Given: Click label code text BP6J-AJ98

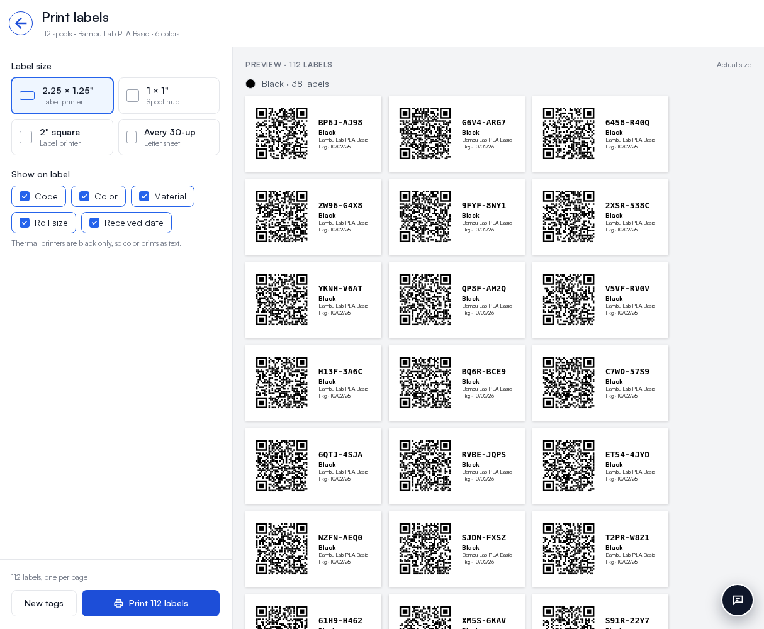Looking at the screenshot, I should tap(340, 123).
